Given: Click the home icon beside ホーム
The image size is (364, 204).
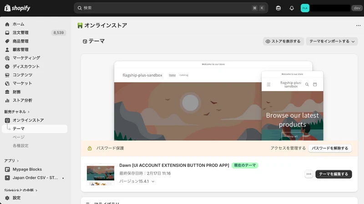Looking at the screenshot, I should [7, 24].
